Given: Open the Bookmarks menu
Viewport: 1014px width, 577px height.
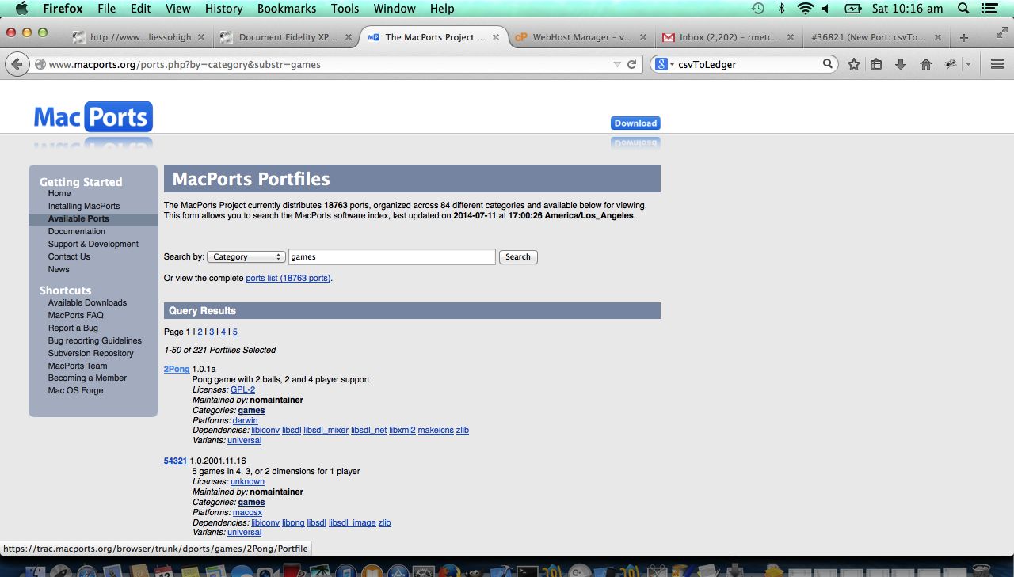Looking at the screenshot, I should tap(287, 9).
